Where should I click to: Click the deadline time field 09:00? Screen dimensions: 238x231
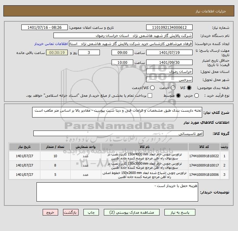(122, 52)
